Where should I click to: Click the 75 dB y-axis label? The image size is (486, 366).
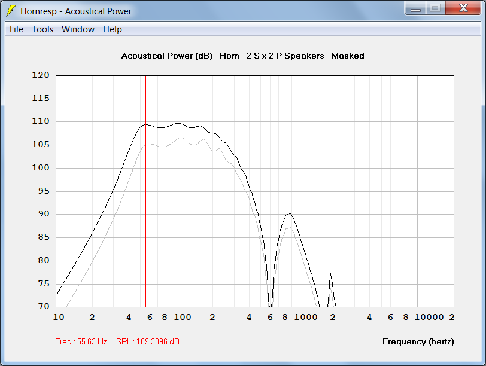[44, 283]
